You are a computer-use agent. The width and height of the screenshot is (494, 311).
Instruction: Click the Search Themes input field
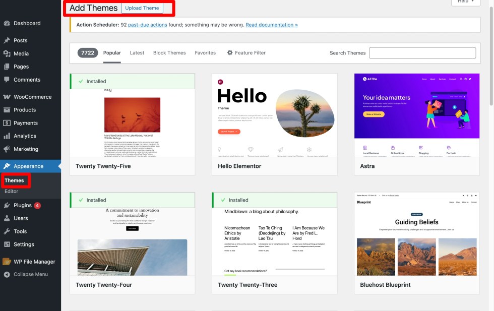pos(422,53)
